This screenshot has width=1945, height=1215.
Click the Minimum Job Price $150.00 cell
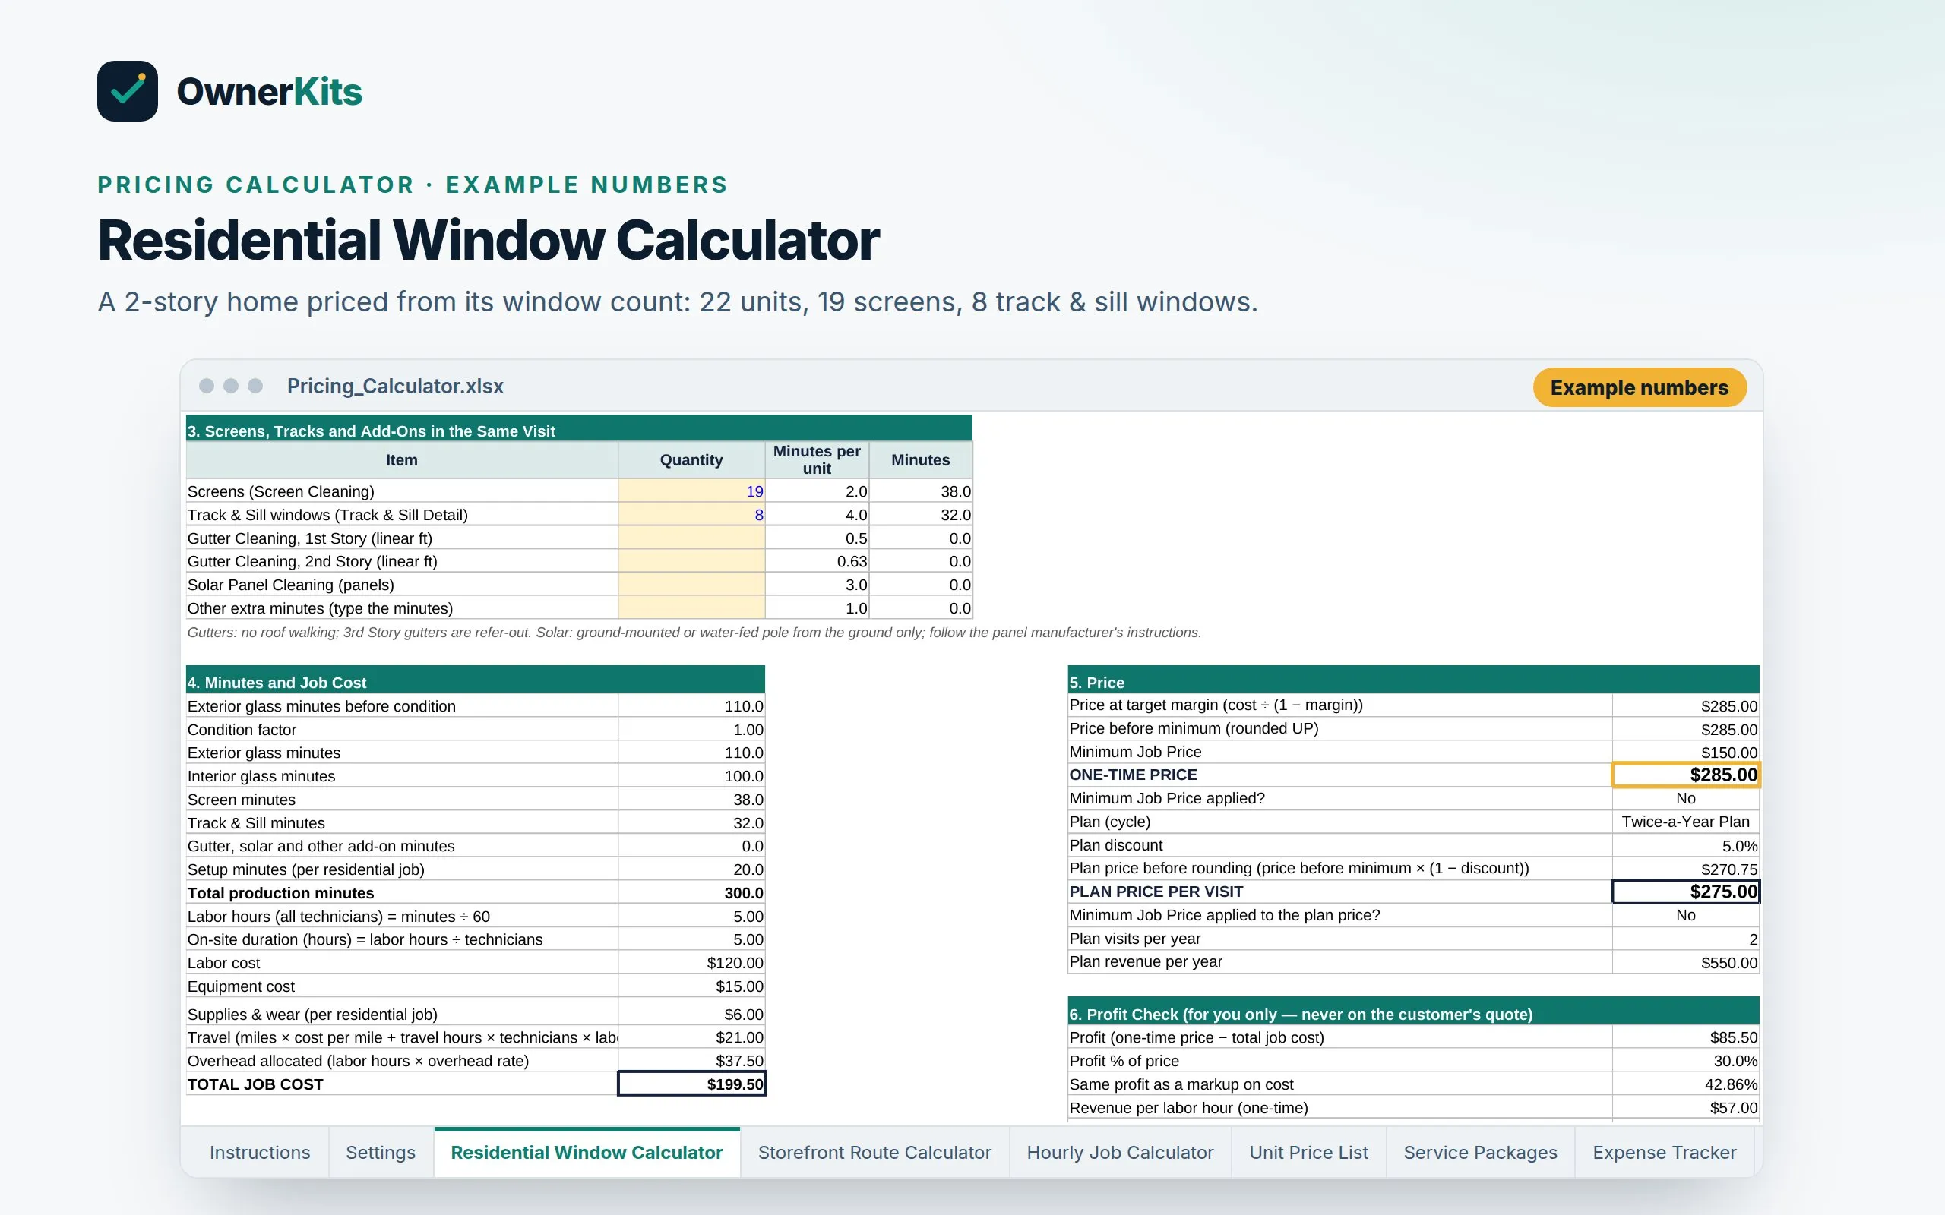click(x=1685, y=752)
